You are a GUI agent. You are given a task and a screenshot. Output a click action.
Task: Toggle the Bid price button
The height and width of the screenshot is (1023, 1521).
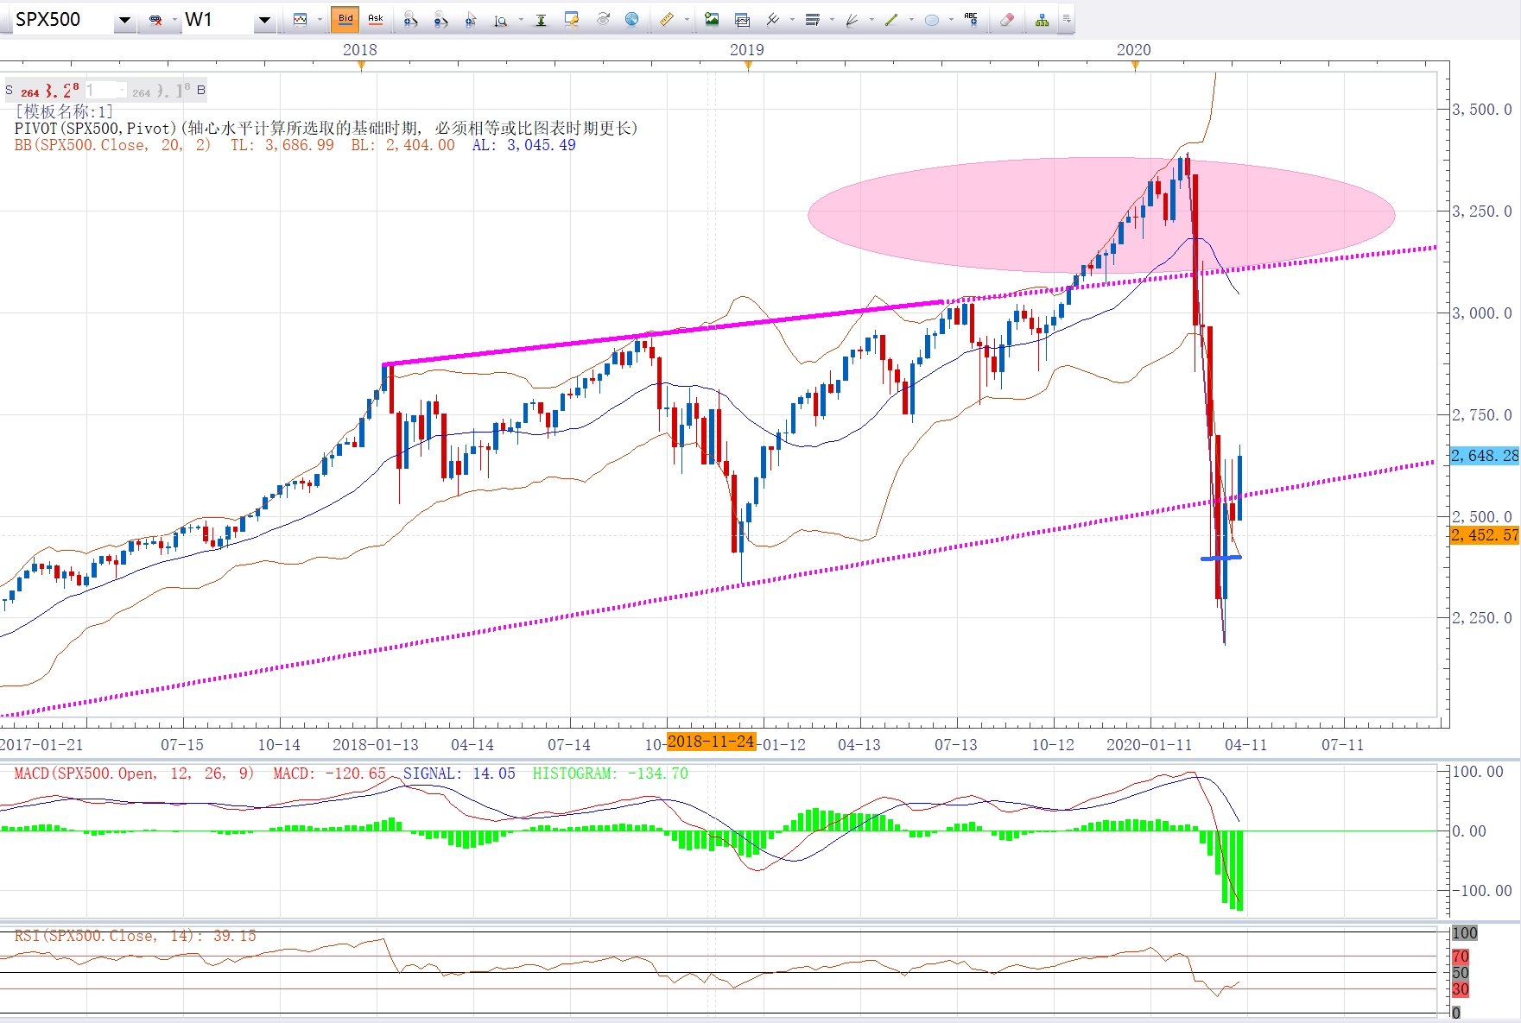345,19
